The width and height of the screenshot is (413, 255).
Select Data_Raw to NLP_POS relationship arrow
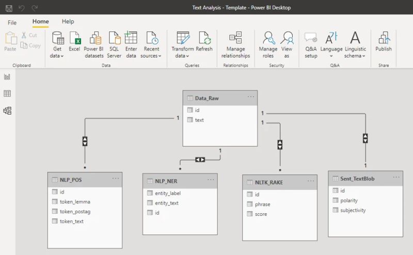click(85, 141)
